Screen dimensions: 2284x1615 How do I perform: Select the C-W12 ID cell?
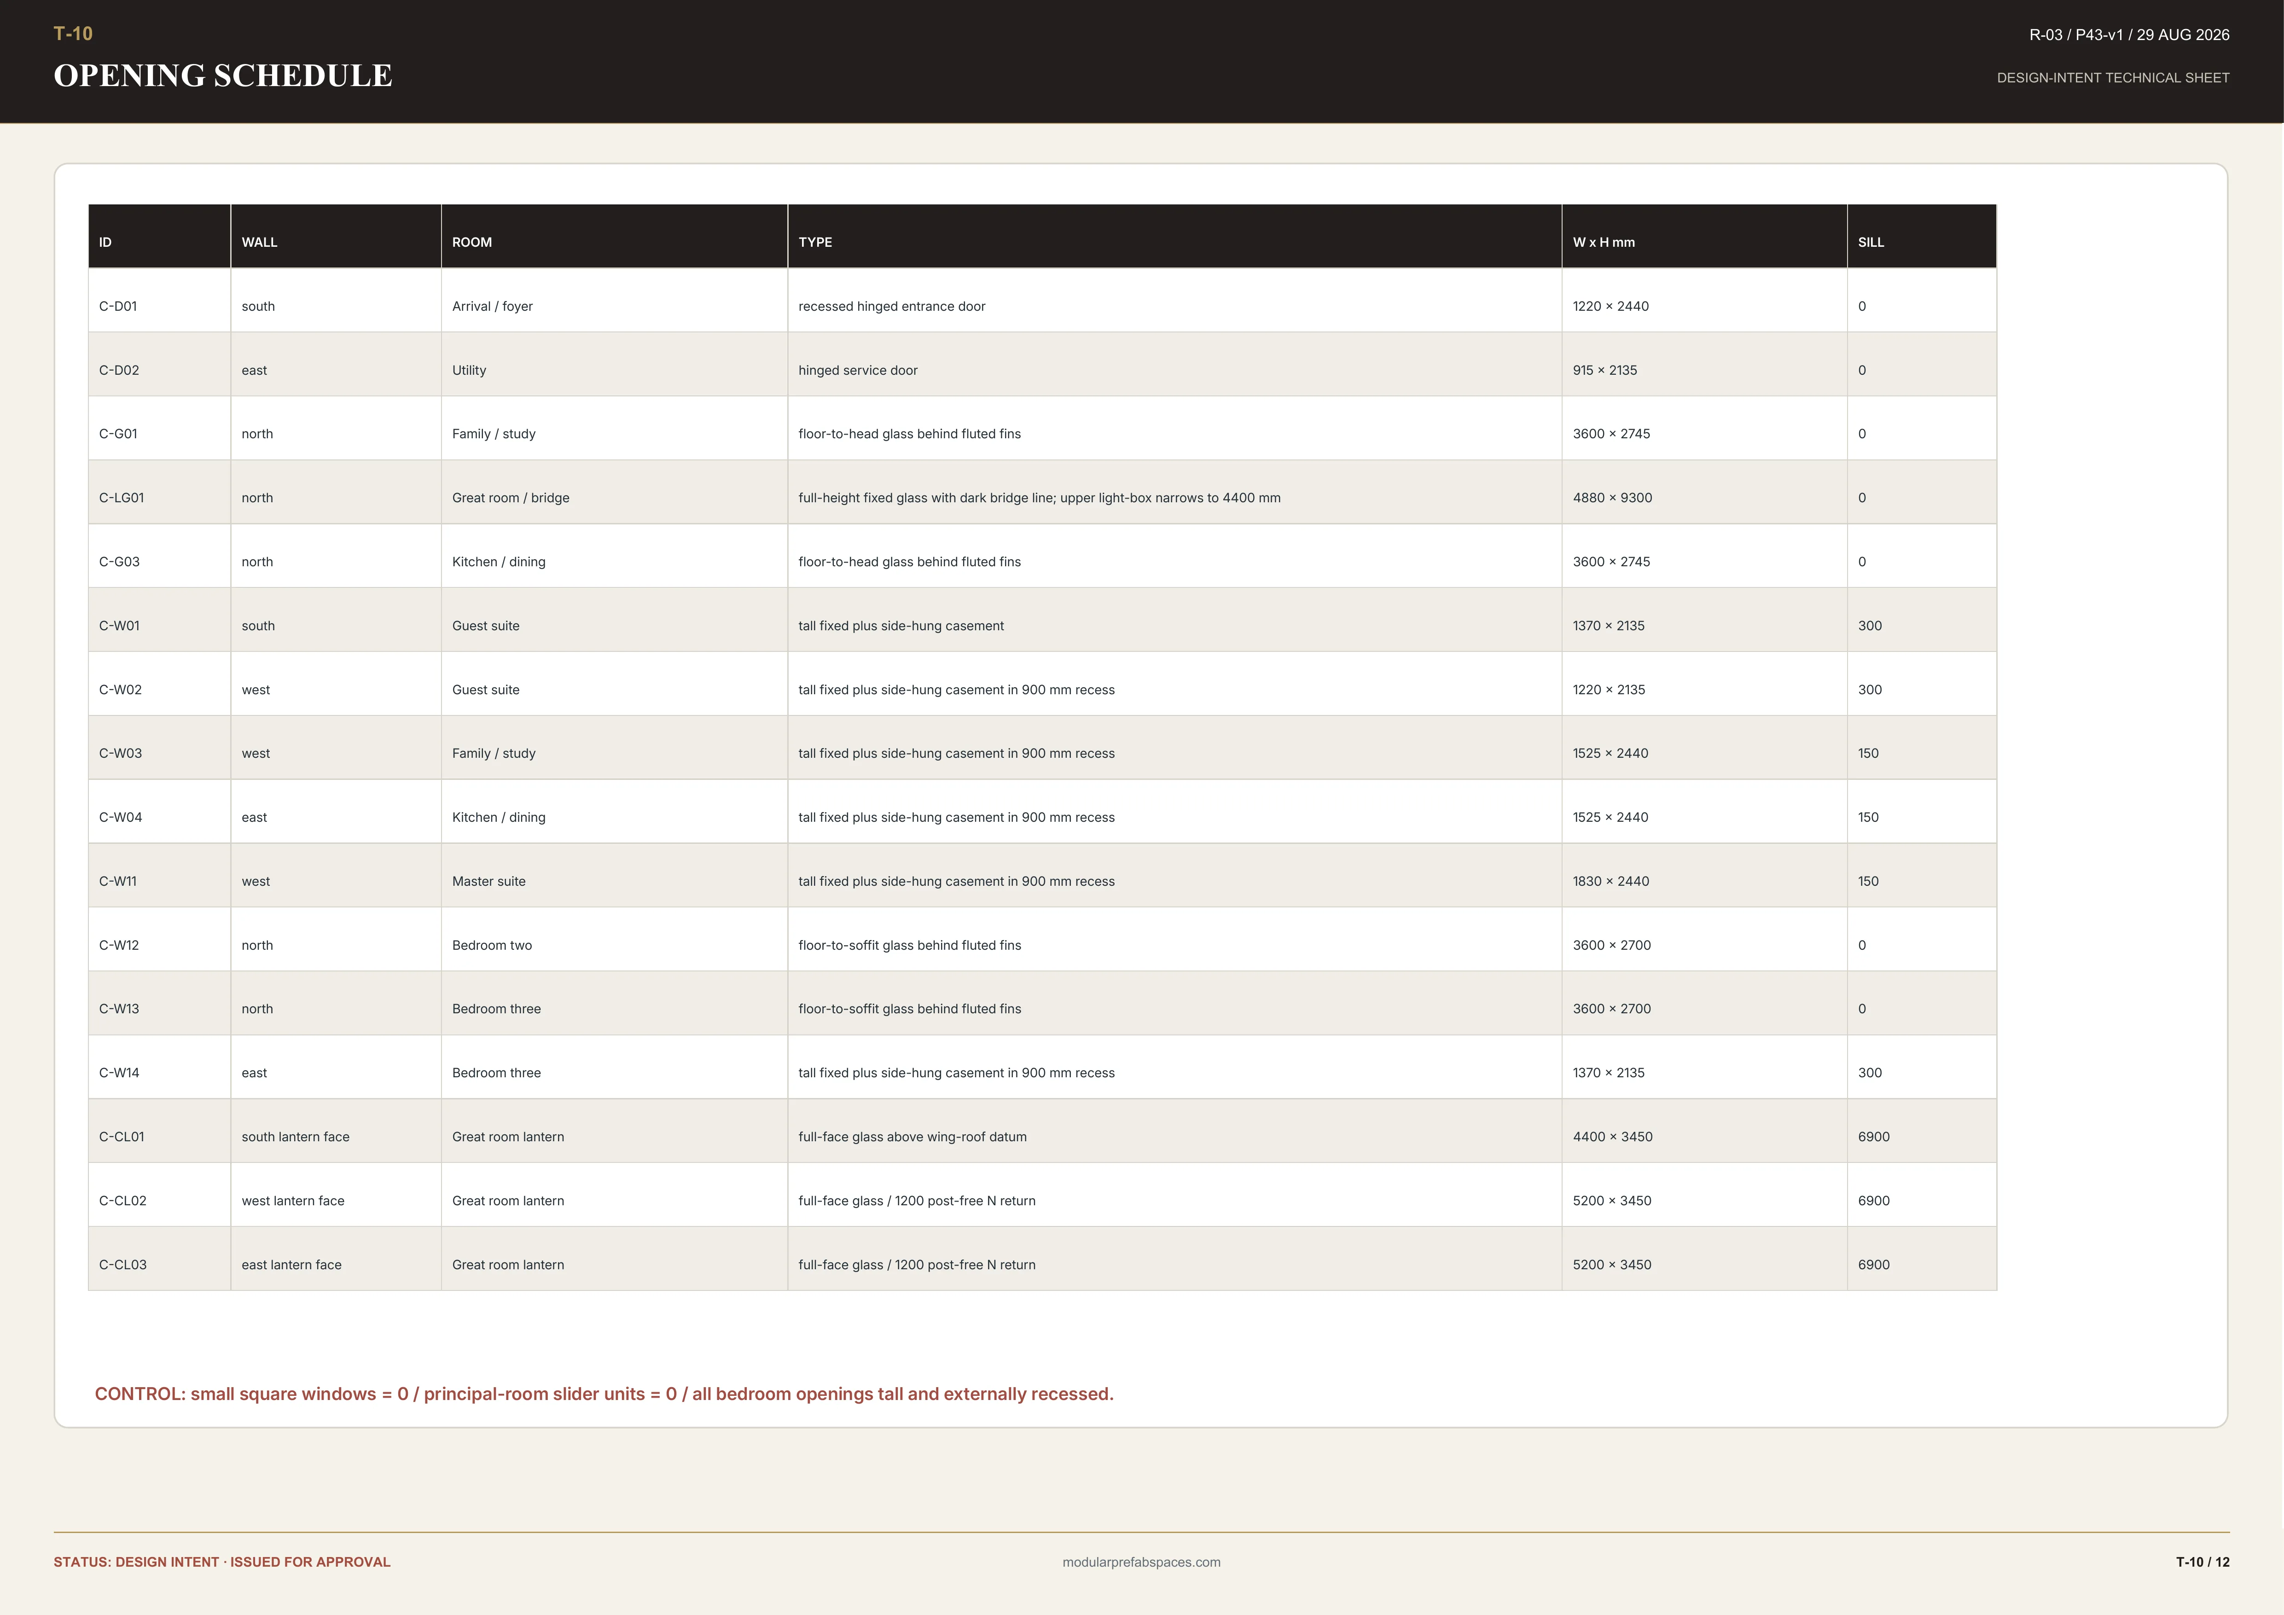click(x=159, y=939)
